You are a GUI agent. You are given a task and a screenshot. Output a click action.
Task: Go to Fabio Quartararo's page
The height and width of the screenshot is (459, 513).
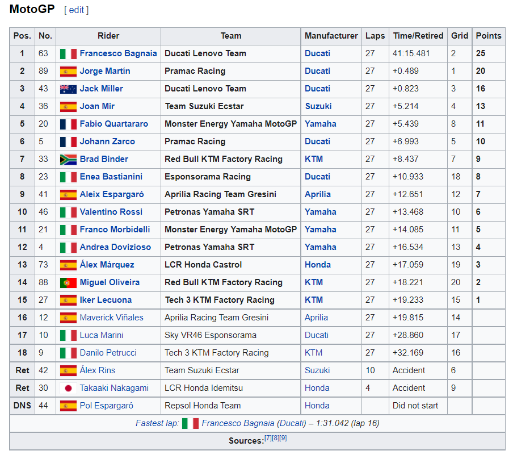click(114, 124)
